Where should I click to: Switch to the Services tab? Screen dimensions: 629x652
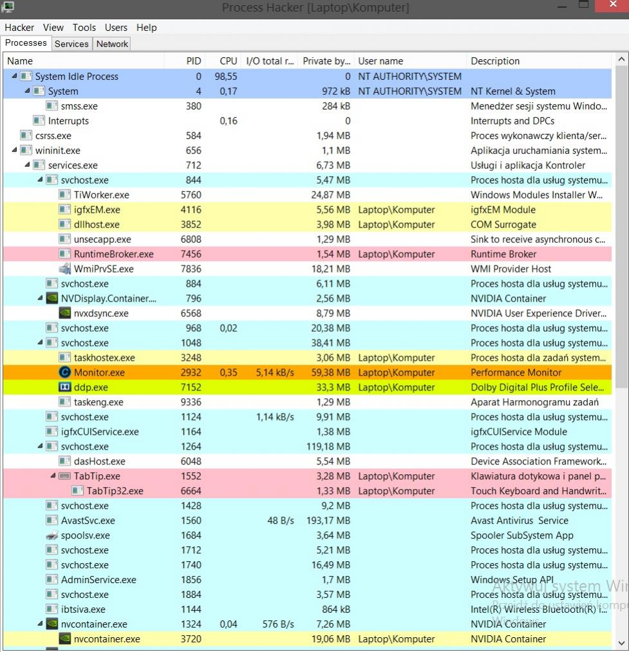click(x=71, y=44)
